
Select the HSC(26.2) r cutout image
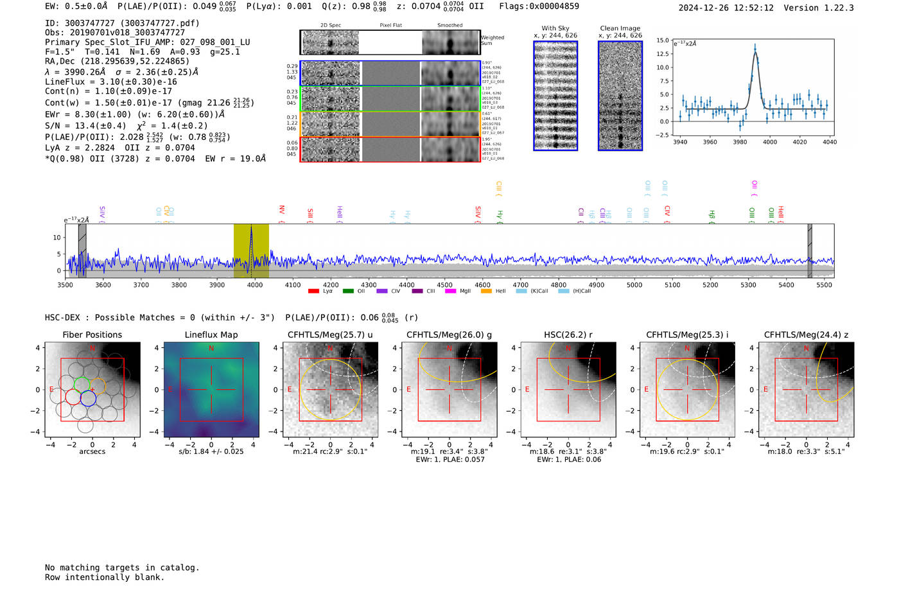click(568, 390)
